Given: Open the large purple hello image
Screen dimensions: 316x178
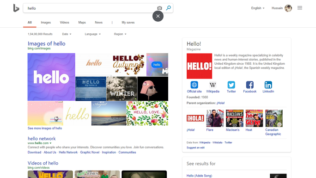Looking at the screenshot, I should (x=51, y=77).
